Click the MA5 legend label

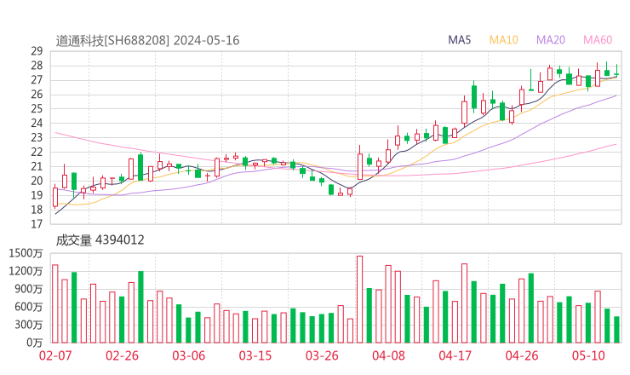[x=459, y=40]
